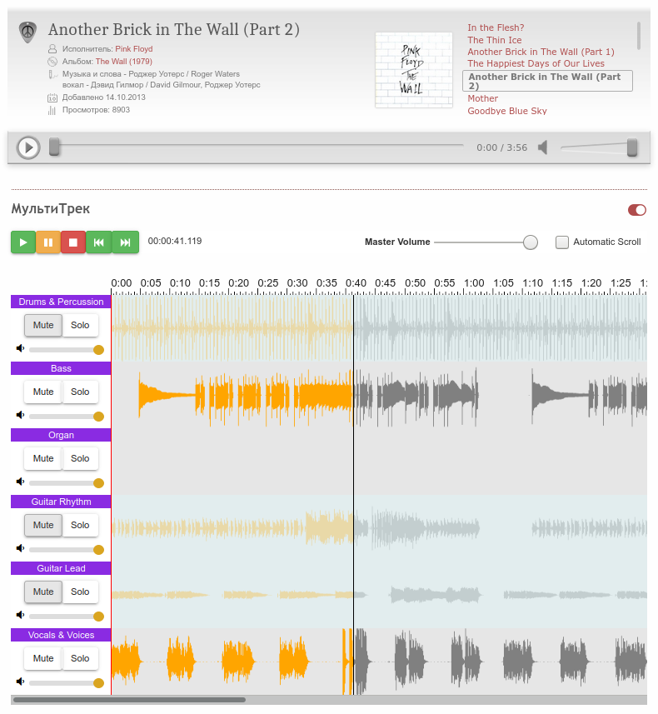The height and width of the screenshot is (714, 658).
Task: Play the song in the top audio player
Action: [28, 147]
